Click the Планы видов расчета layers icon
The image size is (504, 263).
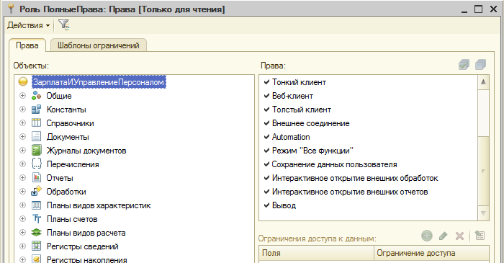[36, 232]
